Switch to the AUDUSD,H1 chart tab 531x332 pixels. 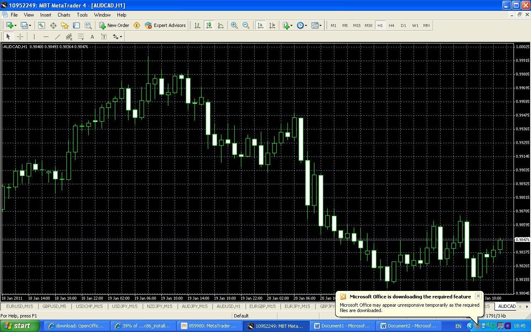[x=229, y=306]
